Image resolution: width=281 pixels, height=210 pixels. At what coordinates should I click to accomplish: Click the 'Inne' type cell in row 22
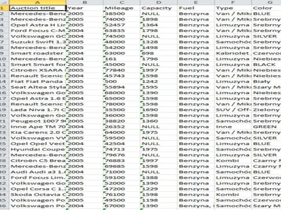[233, 127]
